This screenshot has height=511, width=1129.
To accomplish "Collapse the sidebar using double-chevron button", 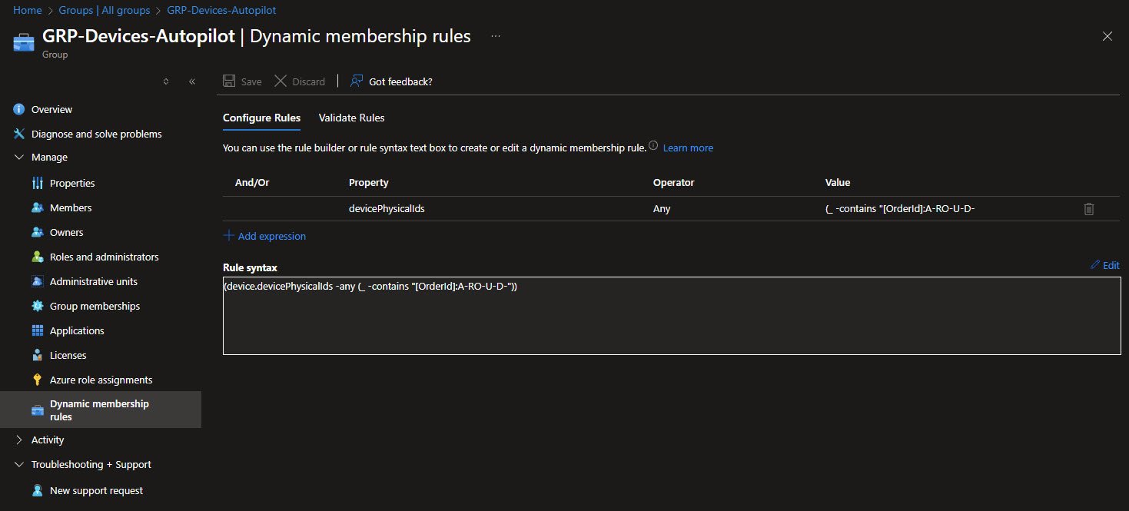I will pyautogui.click(x=192, y=81).
